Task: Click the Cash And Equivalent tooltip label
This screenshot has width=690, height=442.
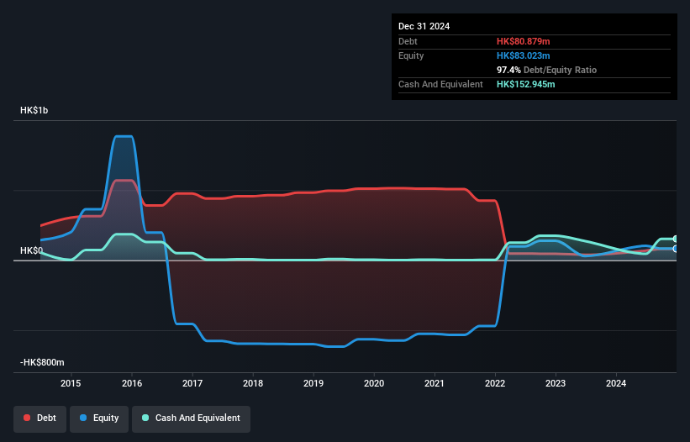Action: tap(440, 84)
